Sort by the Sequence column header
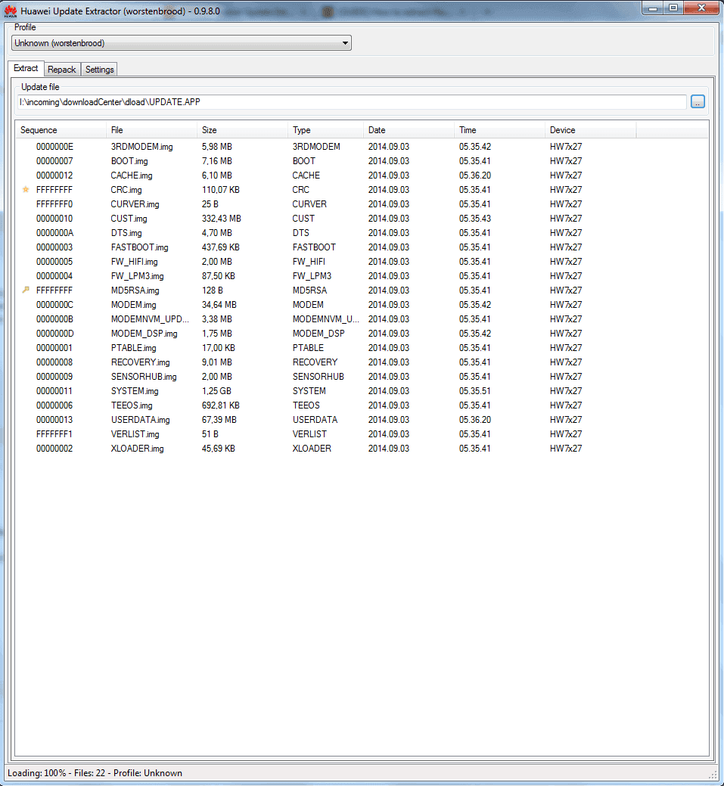Viewport: 724px width, 786px height. [x=61, y=130]
